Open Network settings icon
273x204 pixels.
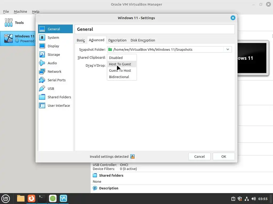click(x=42, y=71)
